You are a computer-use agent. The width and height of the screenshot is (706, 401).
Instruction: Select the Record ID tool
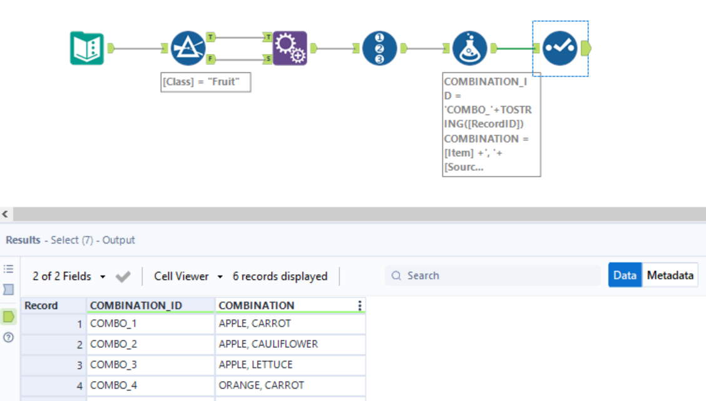[379, 47]
